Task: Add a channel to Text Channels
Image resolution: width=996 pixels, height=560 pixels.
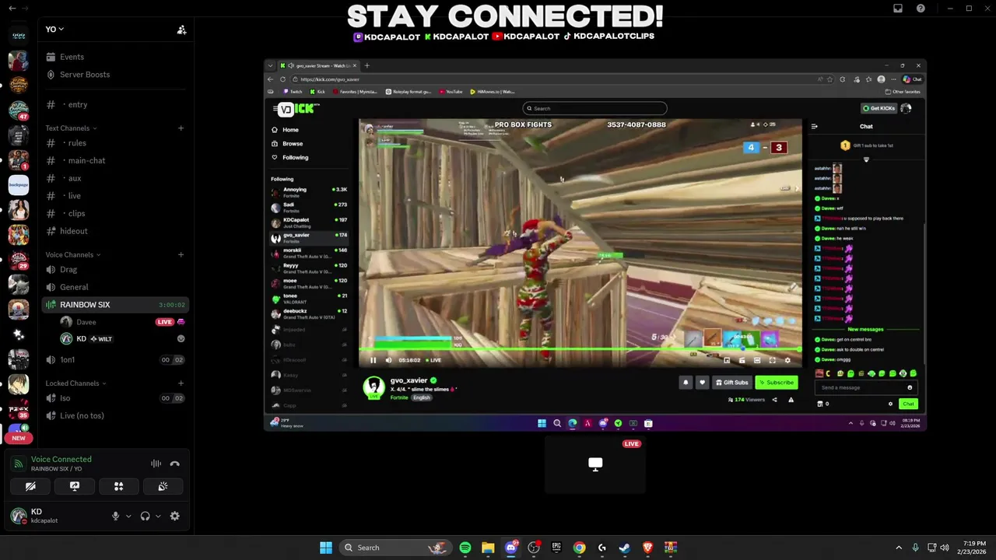Action: pyautogui.click(x=181, y=128)
